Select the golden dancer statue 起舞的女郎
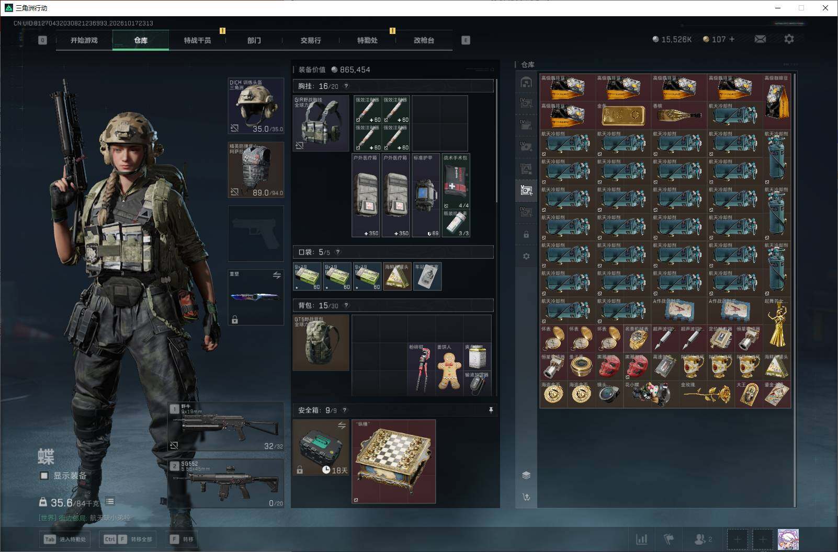 click(x=776, y=325)
